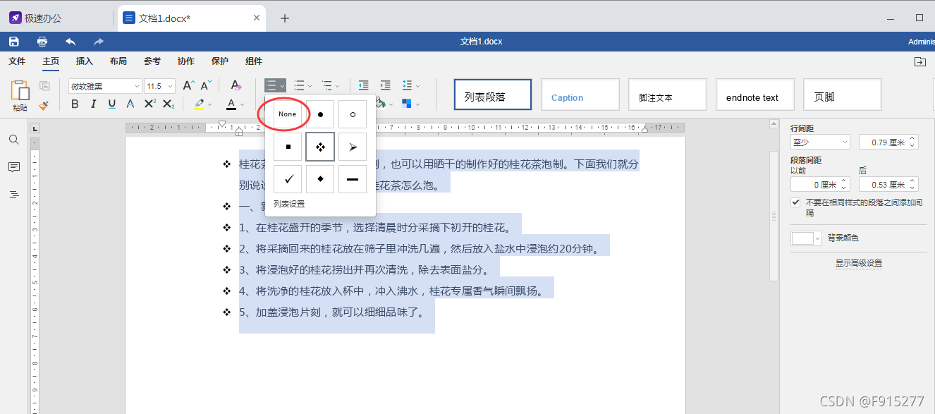The height and width of the screenshot is (414, 935).
Task: Toggle bold formatting
Action: tap(75, 104)
